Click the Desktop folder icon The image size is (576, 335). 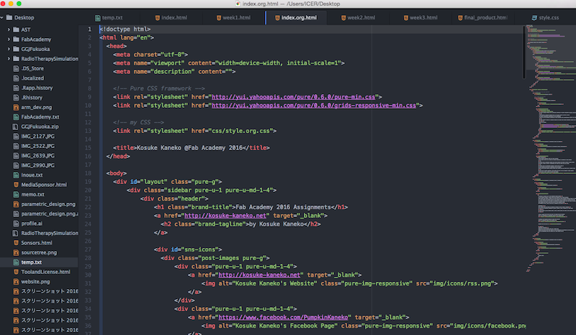coord(9,17)
